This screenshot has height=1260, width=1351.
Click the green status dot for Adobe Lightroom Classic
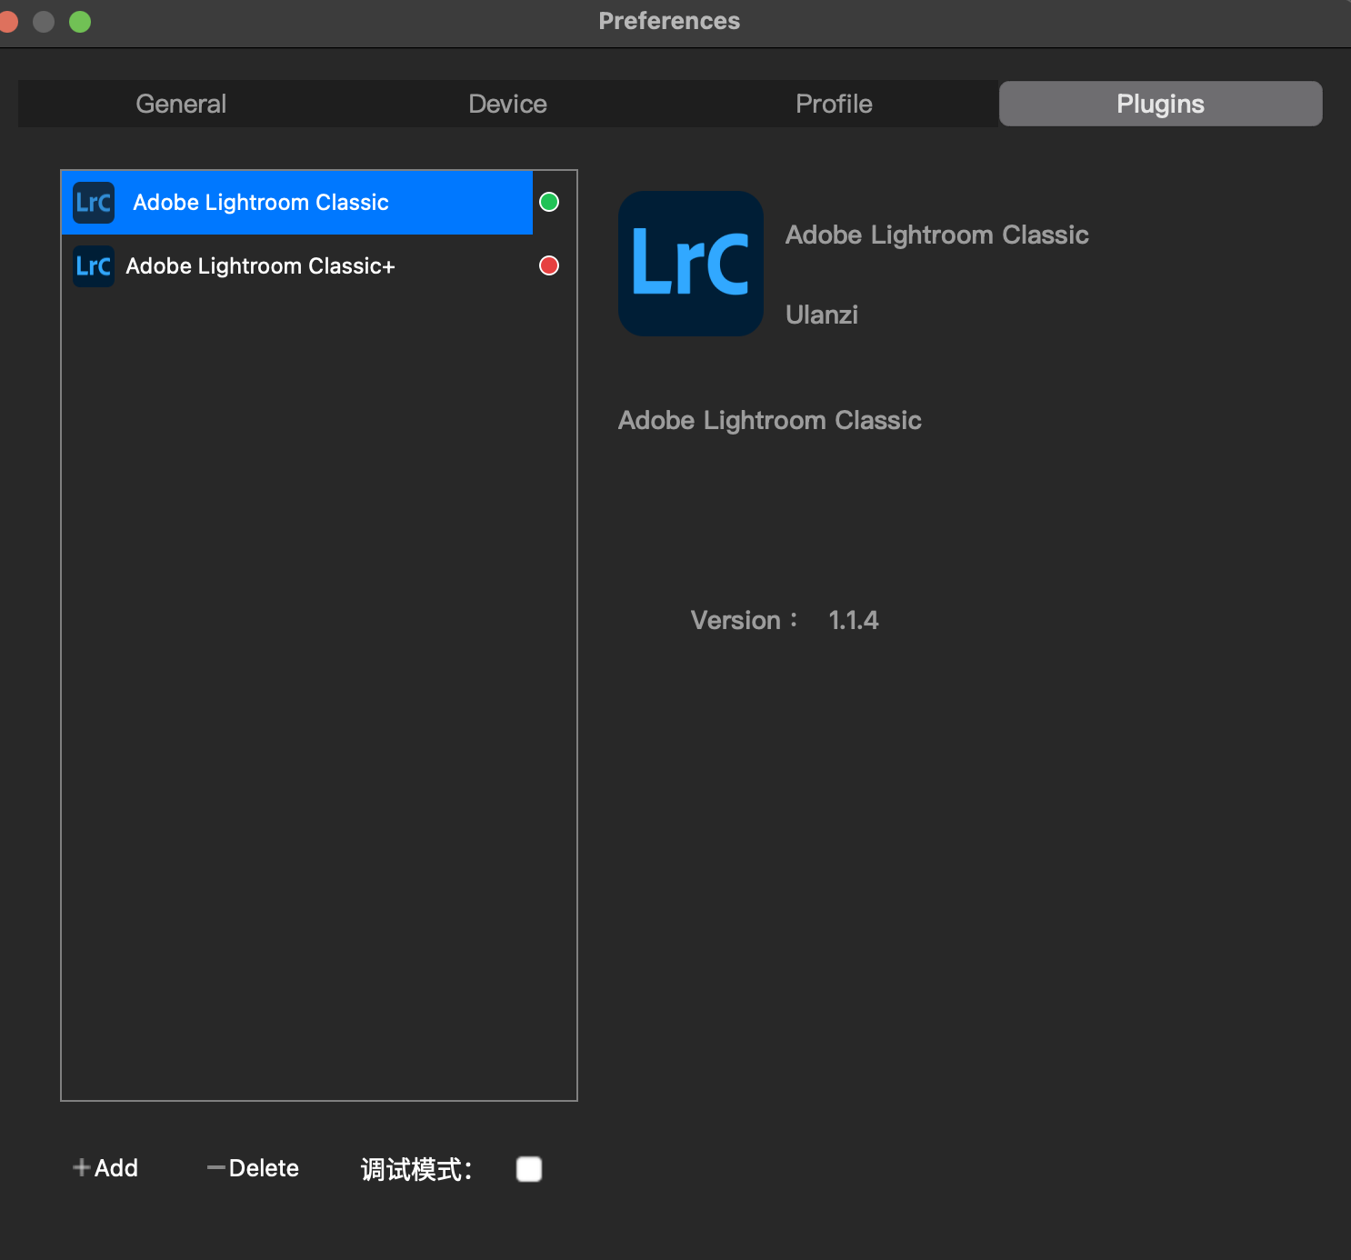[549, 202]
